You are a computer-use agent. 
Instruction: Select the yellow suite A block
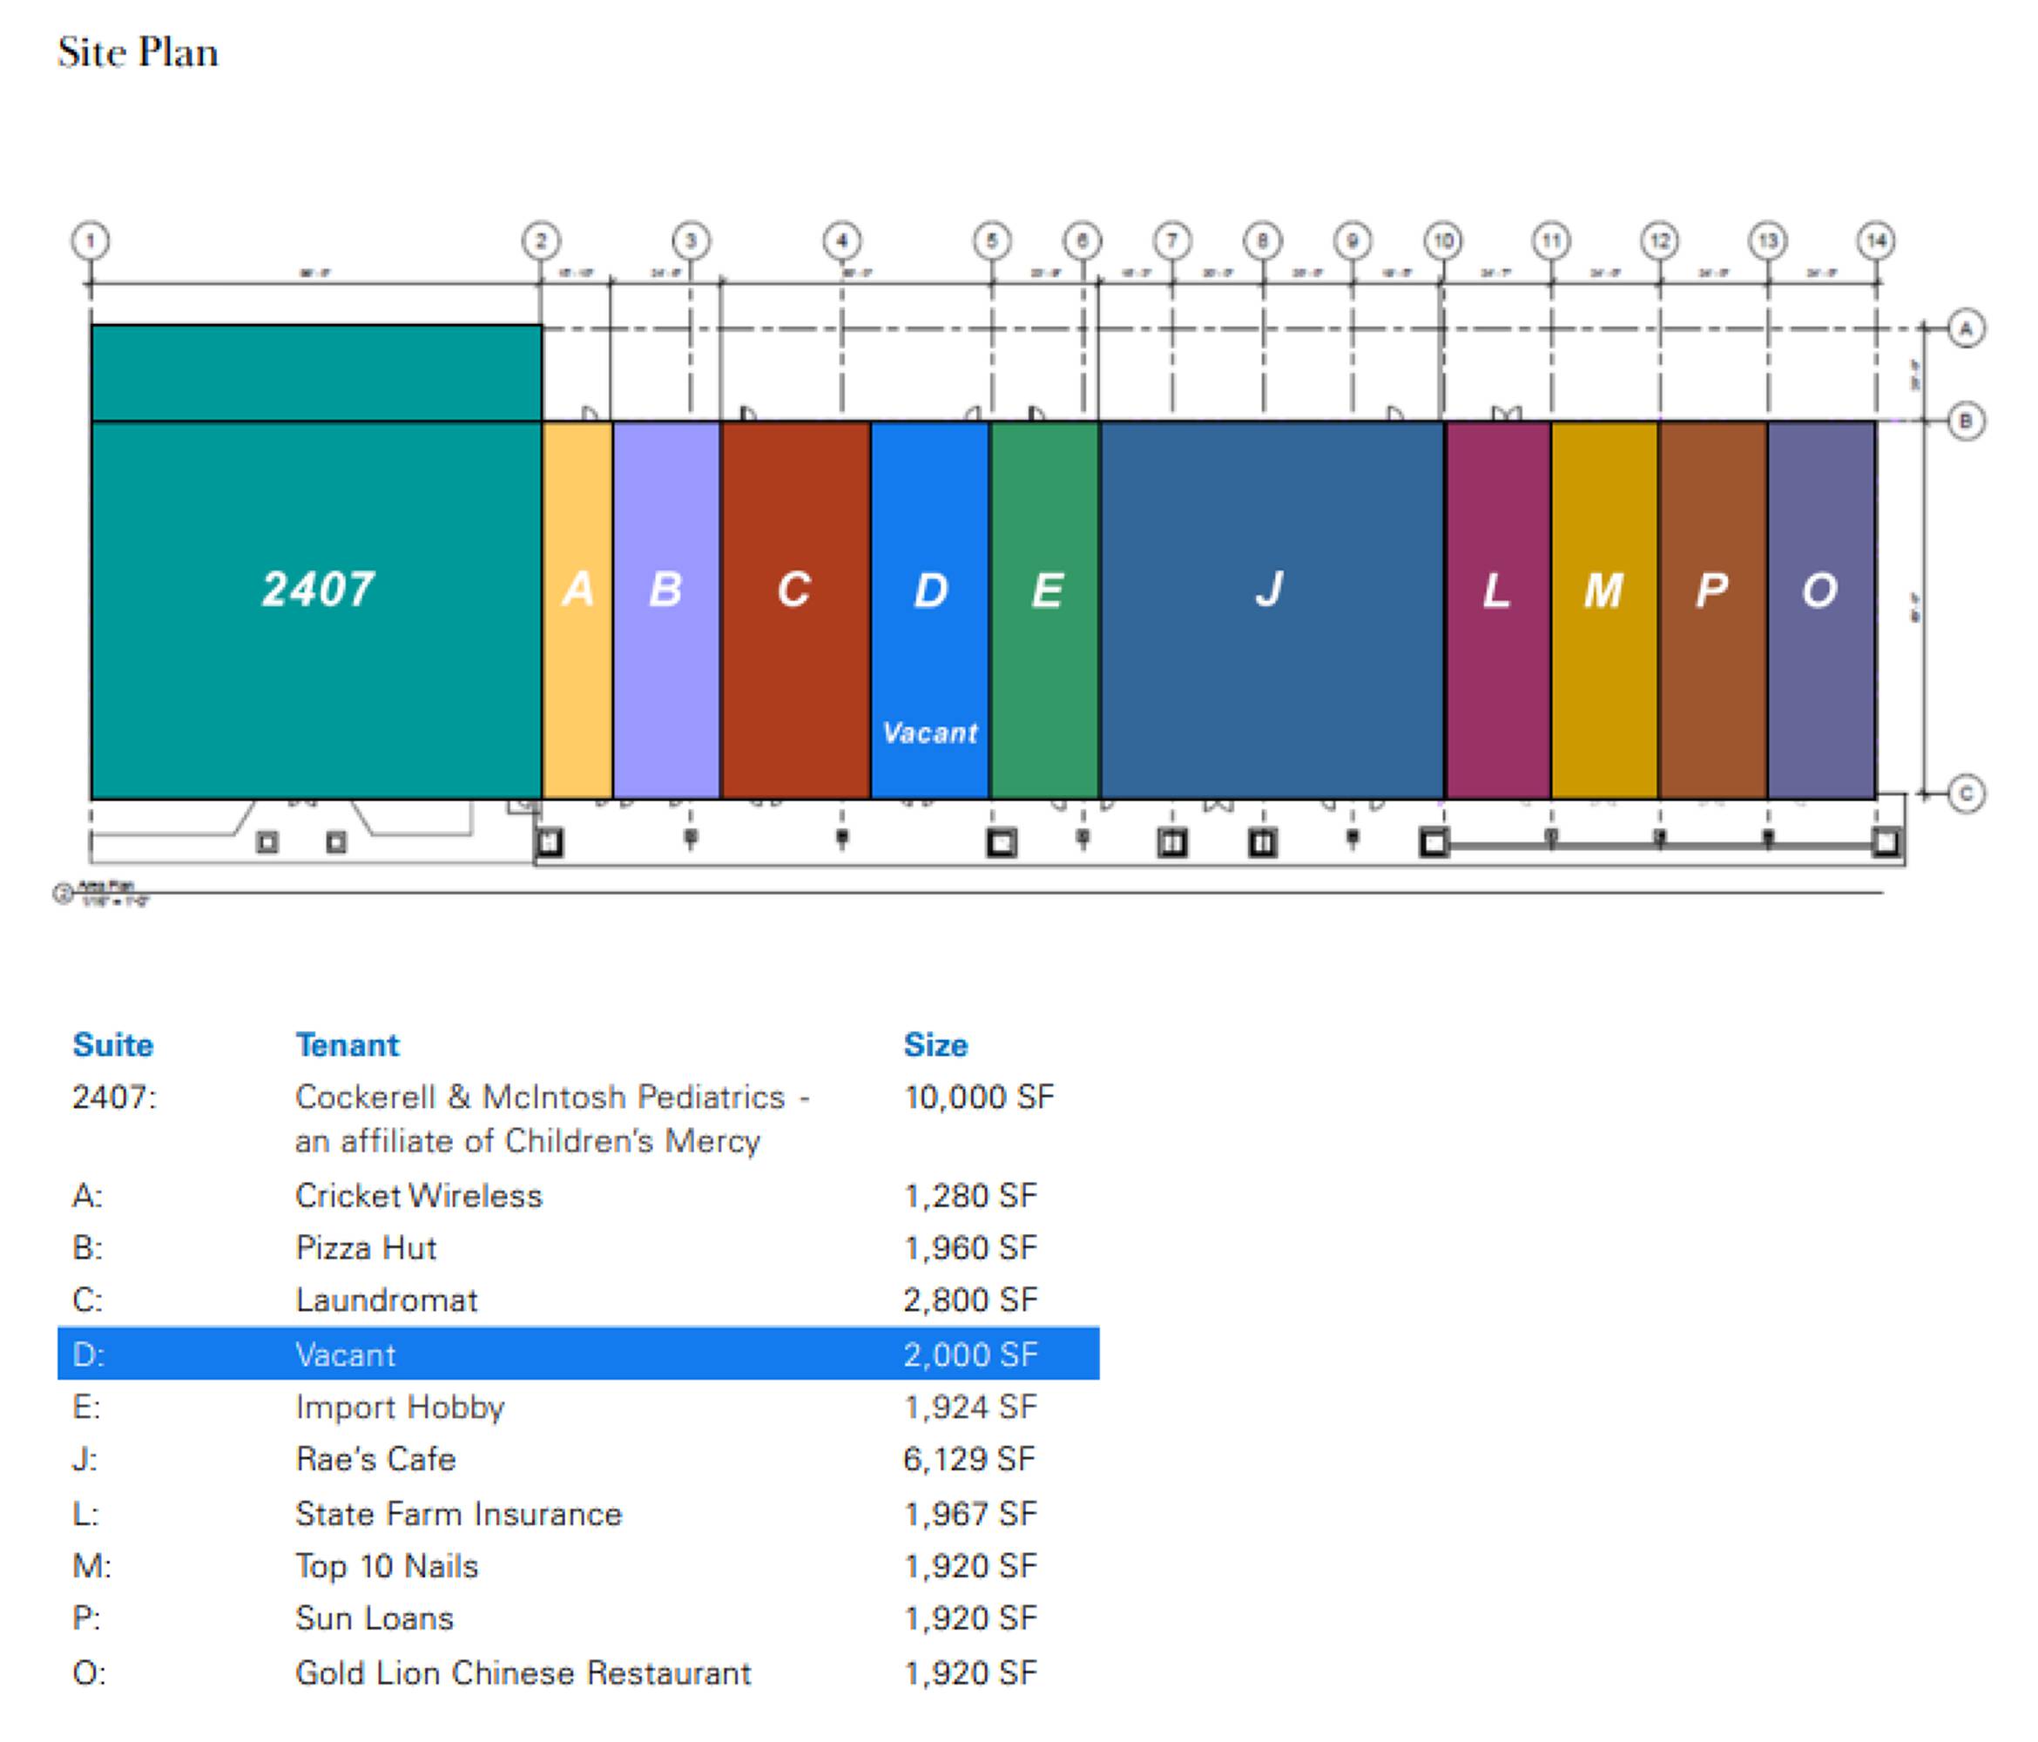click(x=577, y=610)
